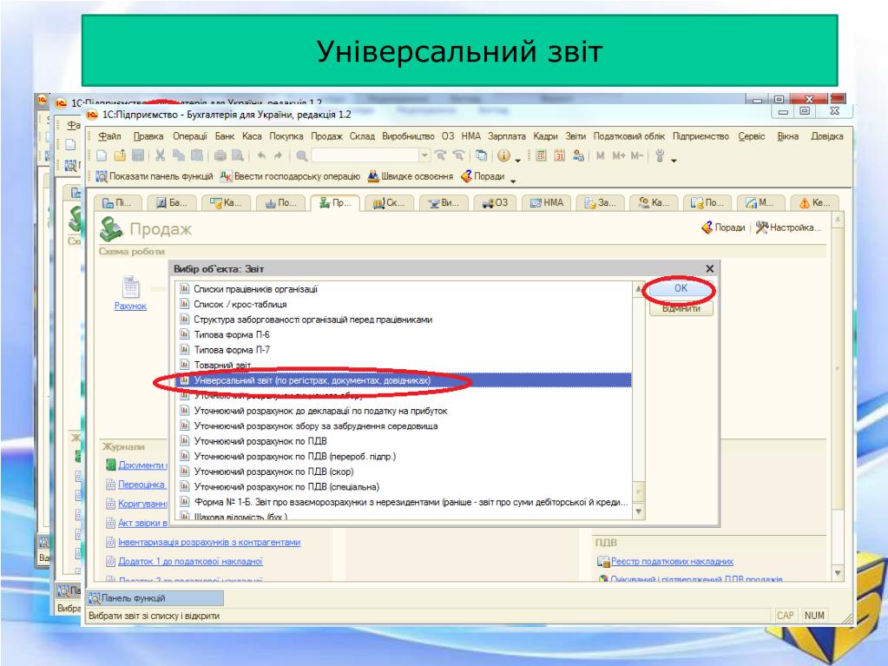
Task: Open the Сервіс menu
Action: (x=752, y=136)
